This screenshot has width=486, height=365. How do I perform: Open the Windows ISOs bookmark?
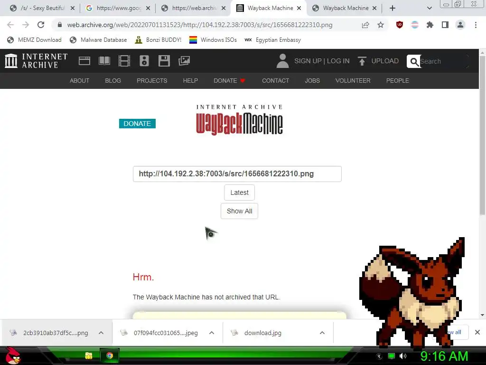[x=213, y=40]
